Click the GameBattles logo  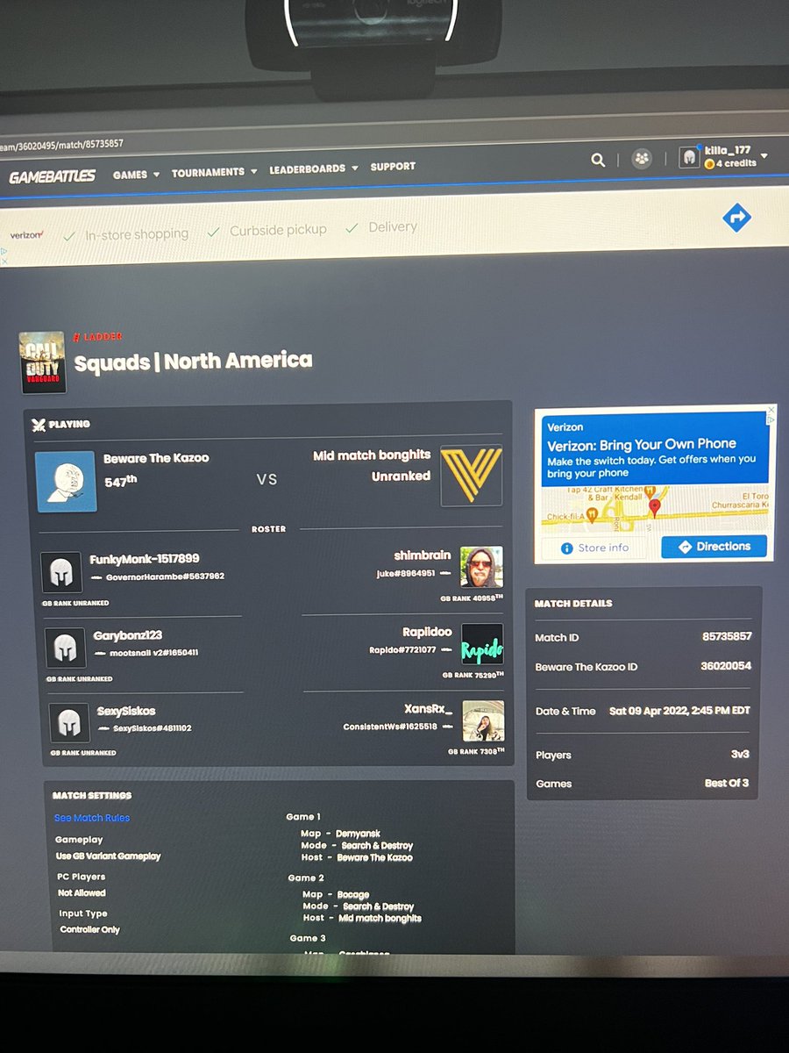(x=52, y=176)
